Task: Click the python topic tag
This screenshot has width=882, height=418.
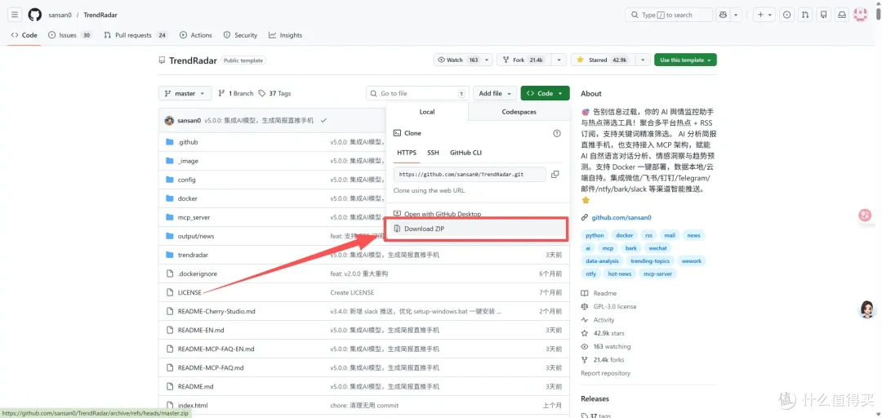Action: (x=595, y=235)
